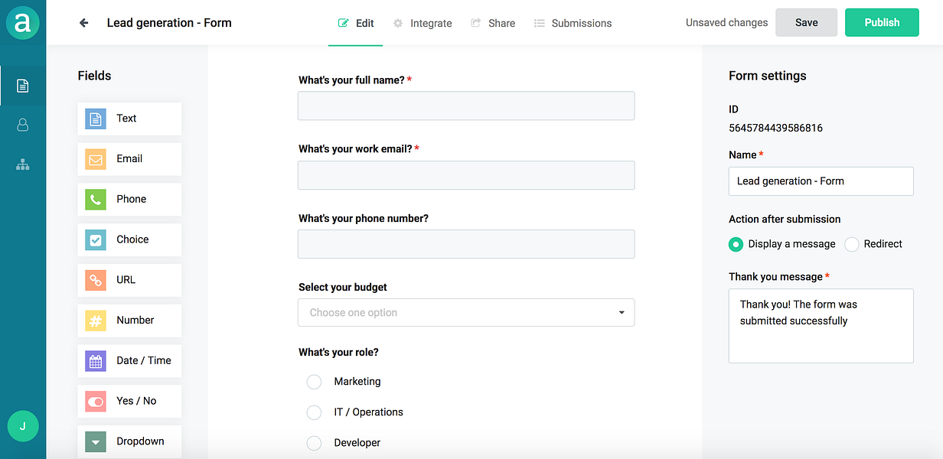Click the list icon beside Submissions
Image resolution: width=943 pixels, height=459 pixels.
540,23
